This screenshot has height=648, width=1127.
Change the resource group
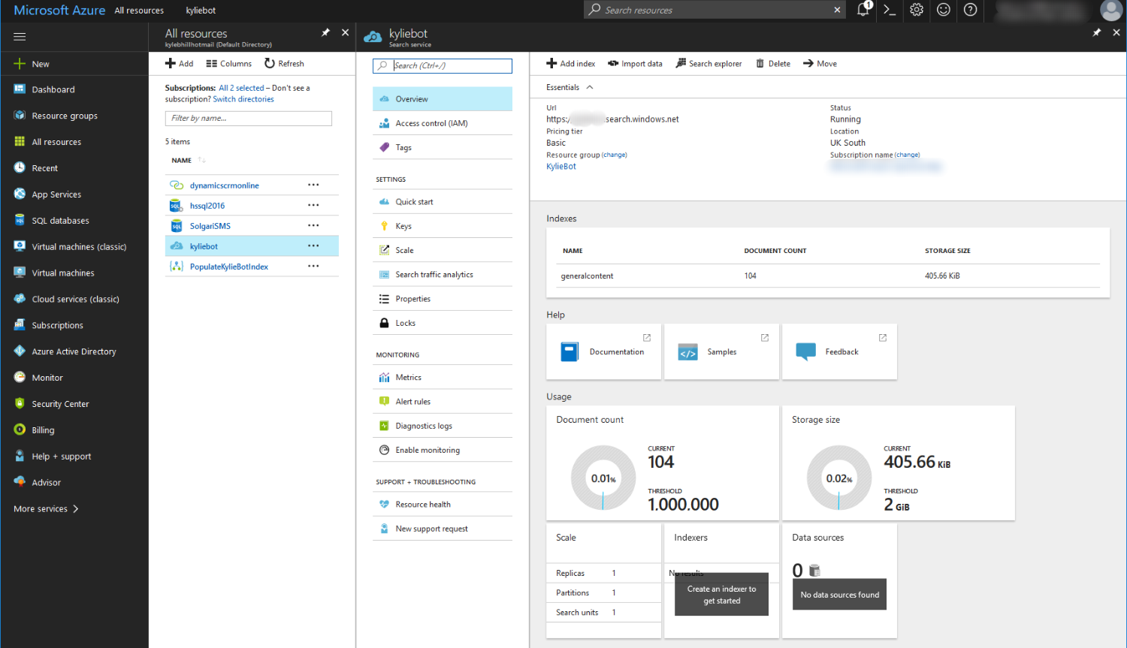tap(615, 155)
